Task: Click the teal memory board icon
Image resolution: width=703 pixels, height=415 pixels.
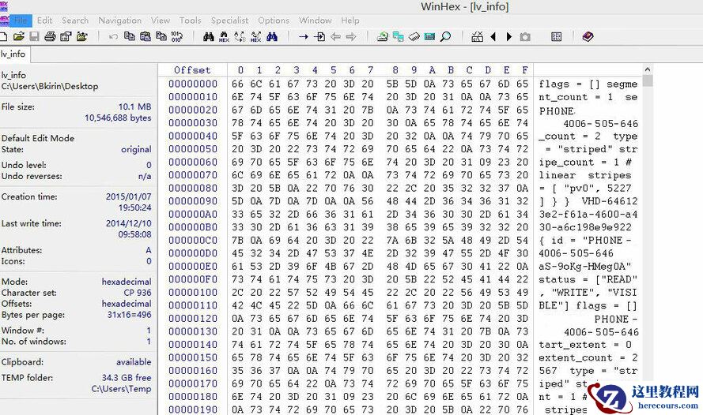Action: [429, 36]
